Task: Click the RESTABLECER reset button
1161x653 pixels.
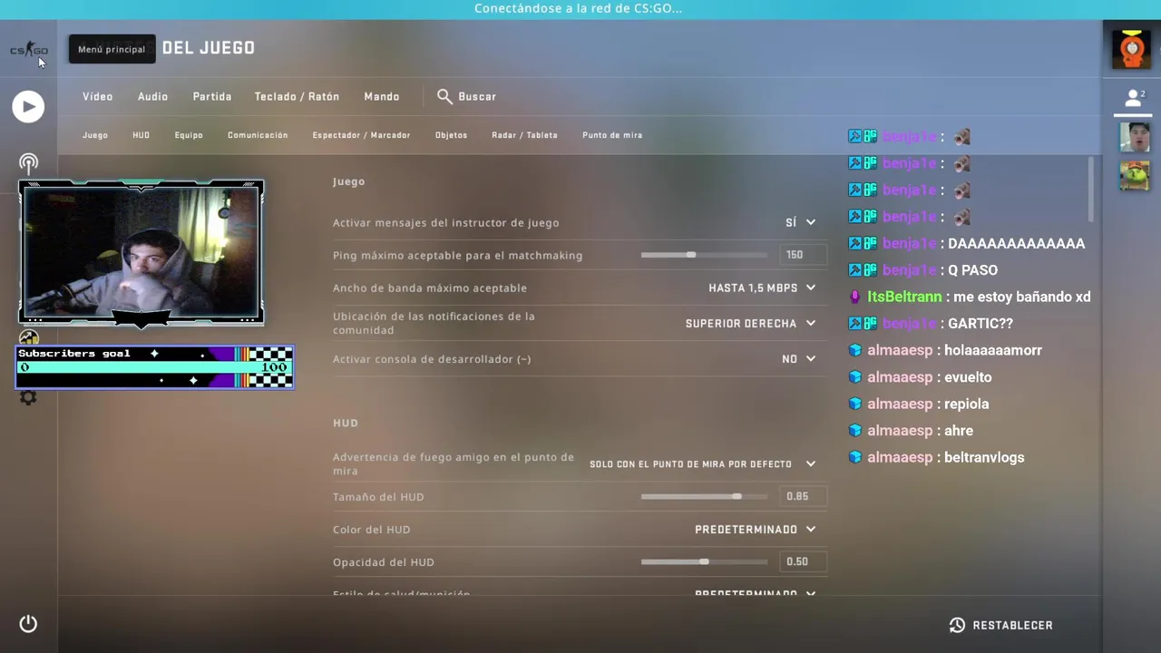Action: pyautogui.click(x=1001, y=625)
